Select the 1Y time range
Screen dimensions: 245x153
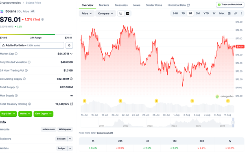click(214, 13)
